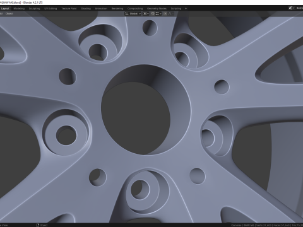Toggle proportional editing
The image size is (303, 227).
[x=165, y=14]
